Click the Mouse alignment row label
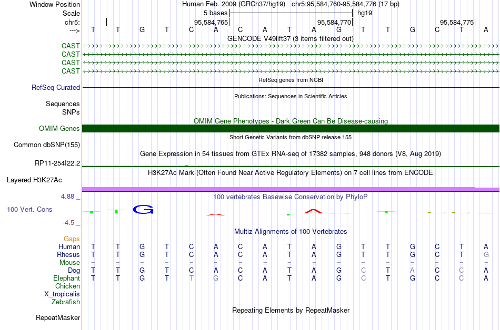Screen dimensions: 500x330 (x=69, y=263)
